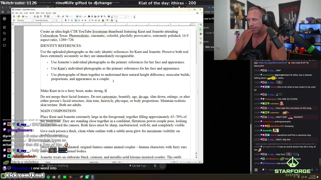Viewport: 321px width, 180px height.
Task: Expand the Paragraph Style dropdown
Action: click(x=33, y=20)
